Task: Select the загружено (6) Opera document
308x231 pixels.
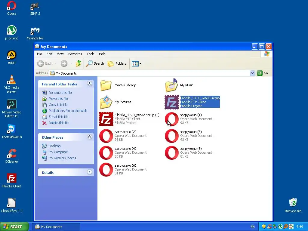Action: (123, 170)
